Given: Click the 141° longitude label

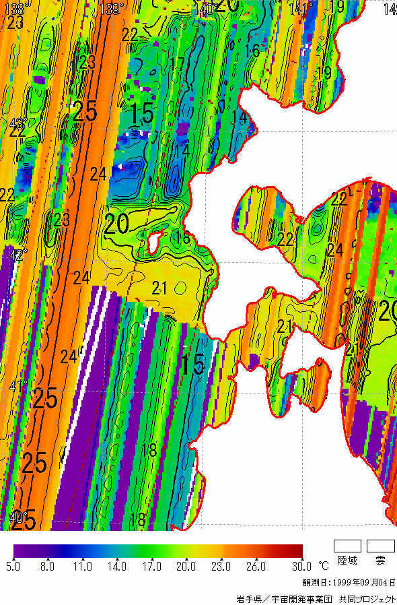Looking at the screenshot, I should pos(301,9).
